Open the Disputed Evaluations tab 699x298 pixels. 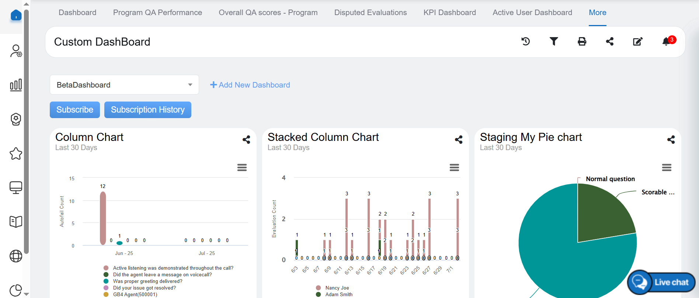(x=370, y=13)
